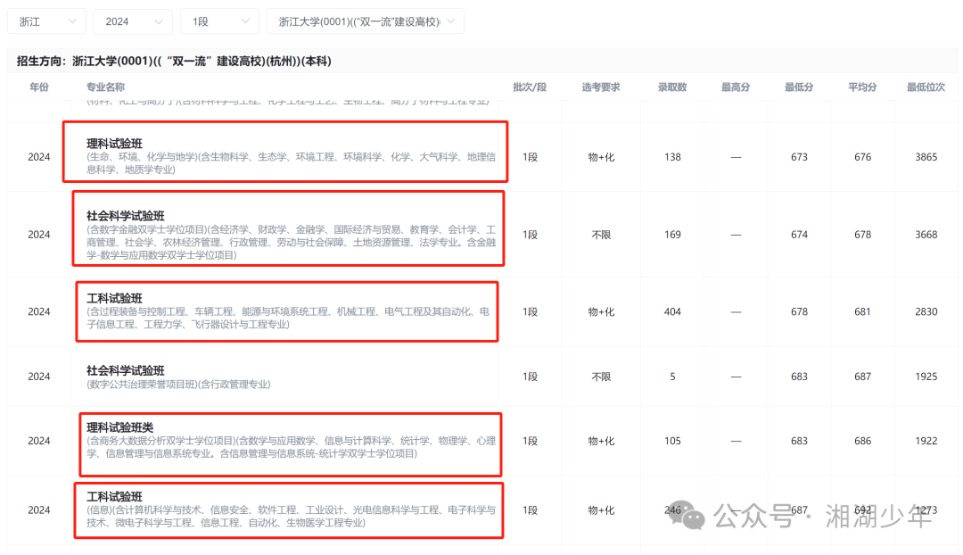Click 物+化 in the 404 admissions row

pos(601,311)
